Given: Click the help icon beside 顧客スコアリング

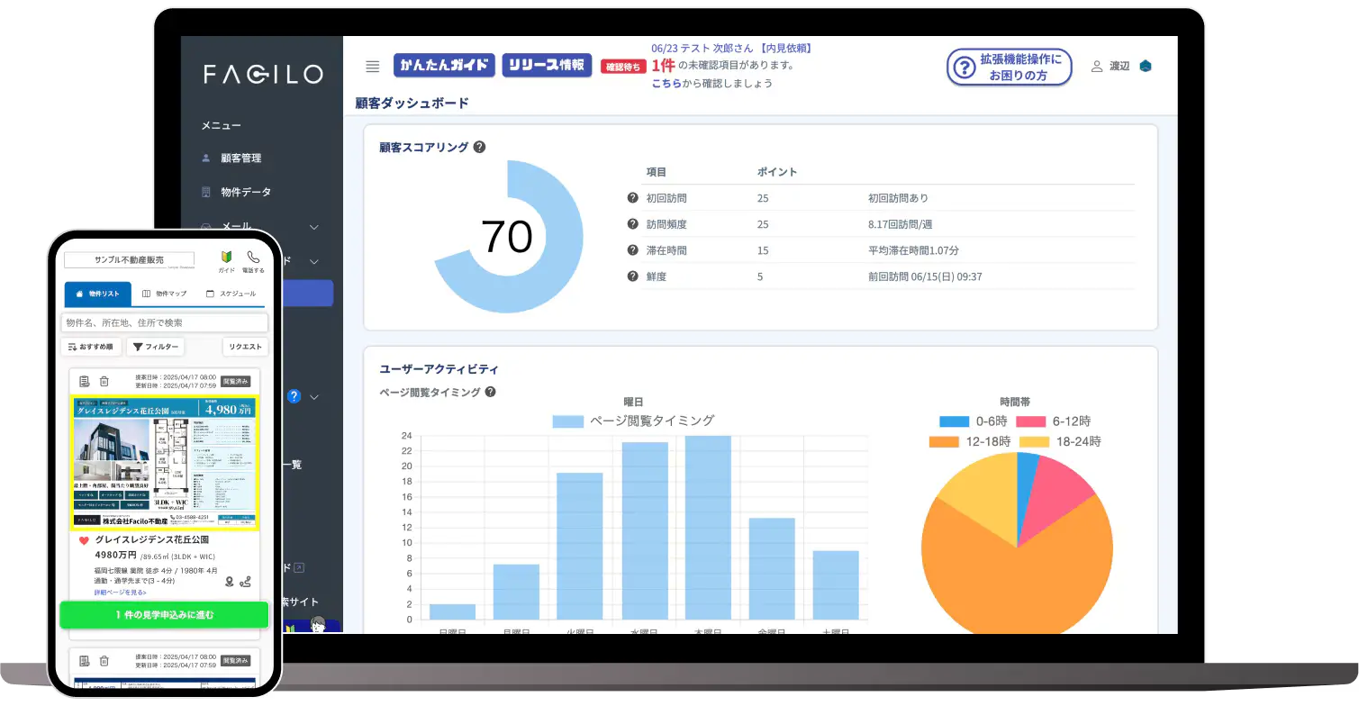Looking at the screenshot, I should pos(479,147).
